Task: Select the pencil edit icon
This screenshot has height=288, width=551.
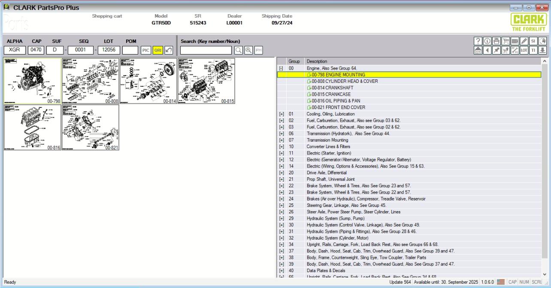Action: click(524, 41)
